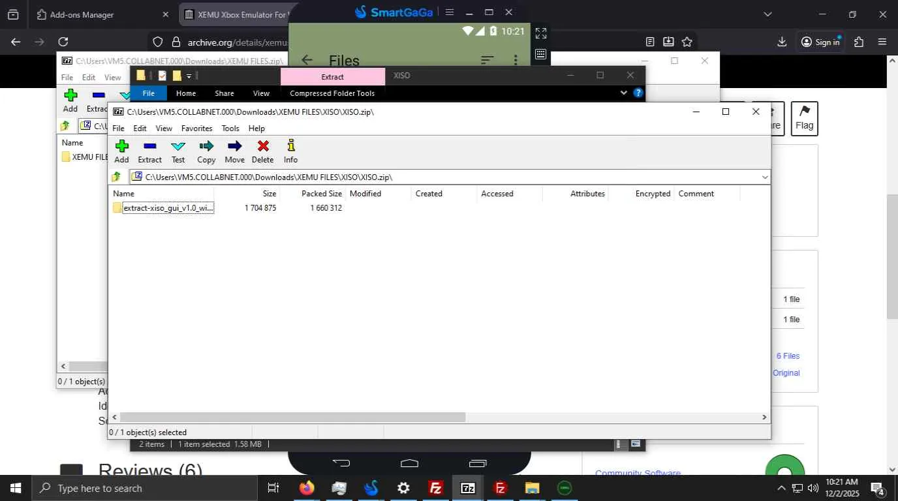Open the Firefox Extensions button
Image resolution: width=898 pixels, height=501 pixels.
point(859,42)
